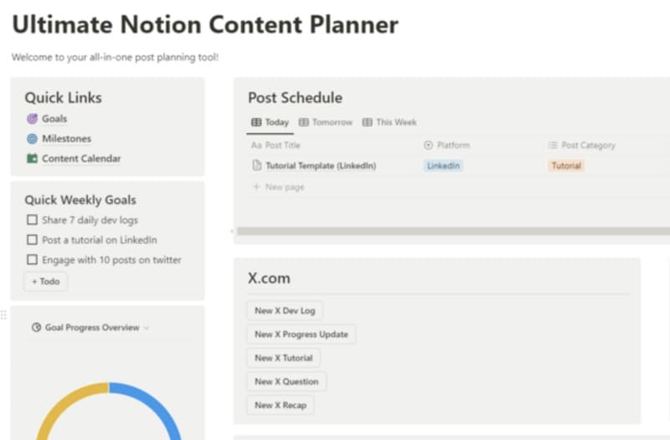Click the page icon beside Tutorial Template

(x=257, y=166)
